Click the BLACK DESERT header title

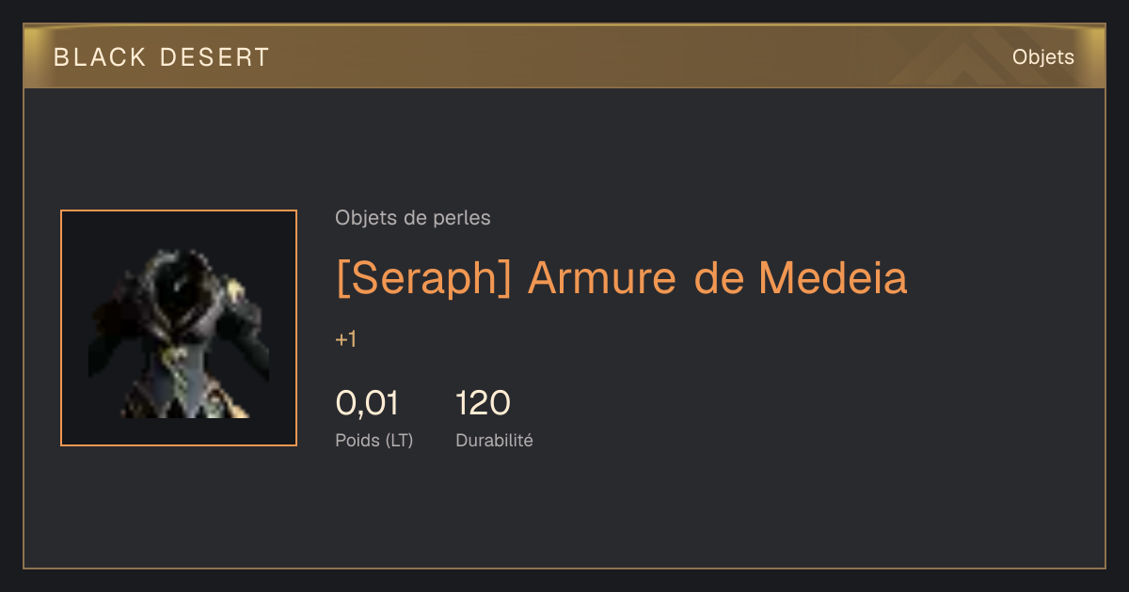(162, 57)
